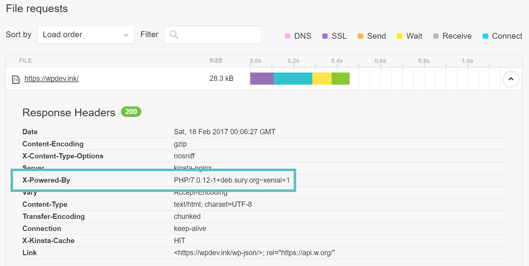Click the 1.0s timeline tick label
This screenshot has width=529, height=266.
(467, 61)
